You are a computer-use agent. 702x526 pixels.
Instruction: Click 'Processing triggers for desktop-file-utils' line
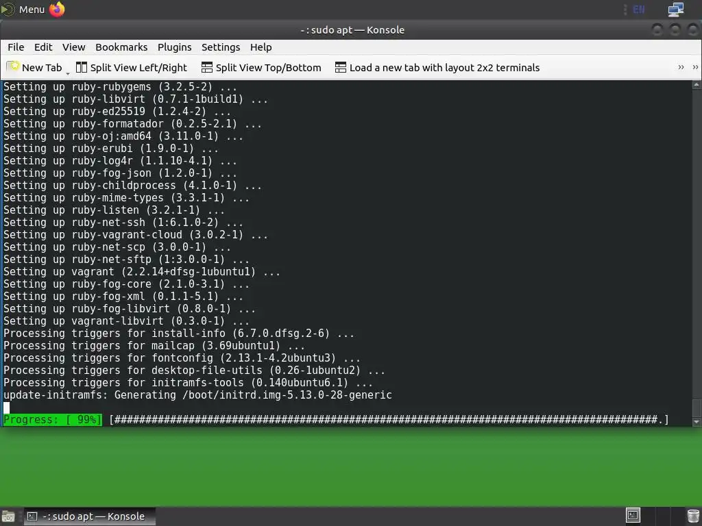click(194, 371)
